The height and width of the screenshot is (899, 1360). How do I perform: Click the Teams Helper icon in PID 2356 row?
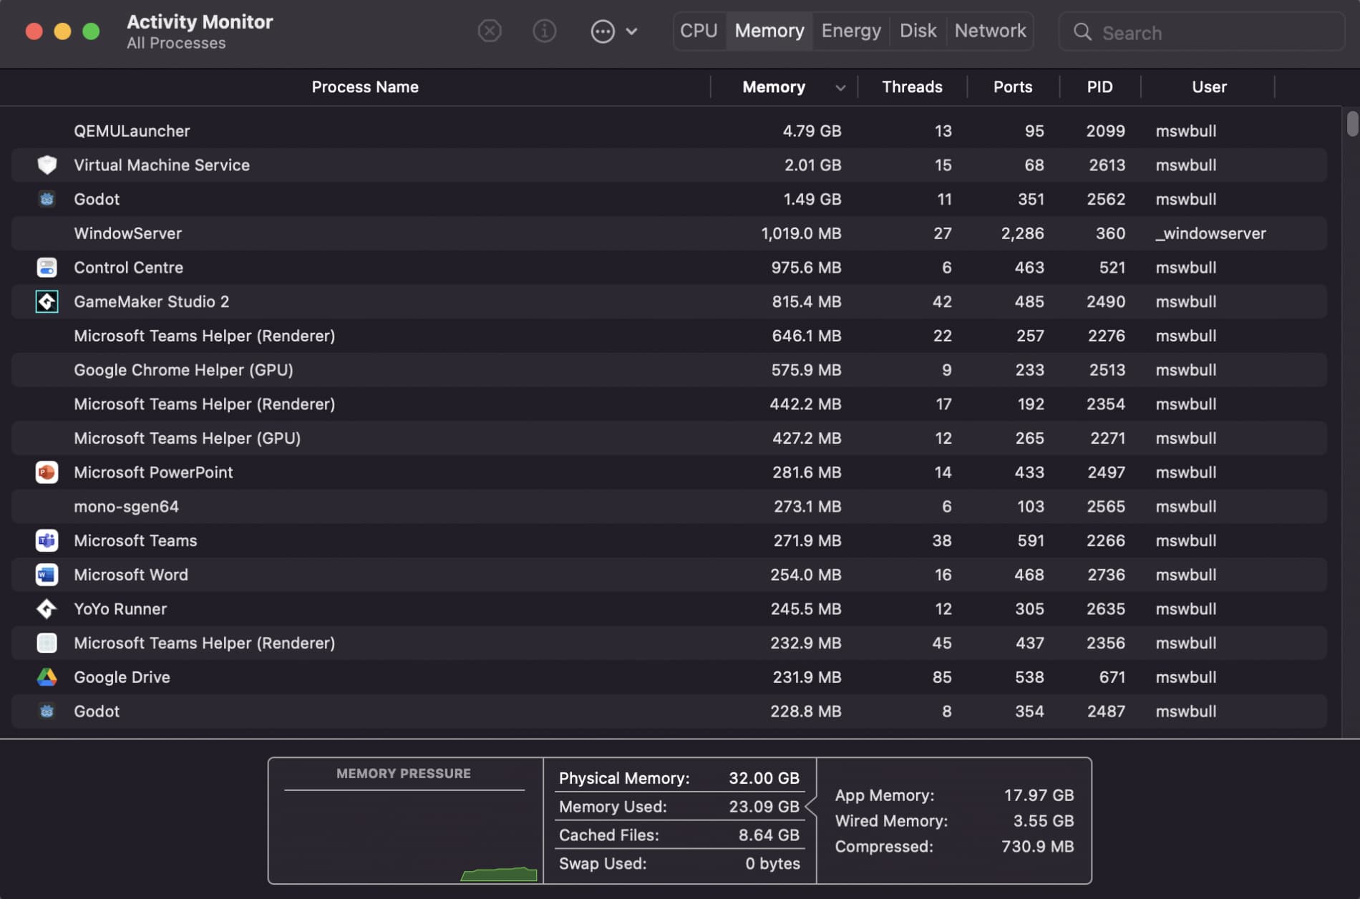(x=47, y=643)
